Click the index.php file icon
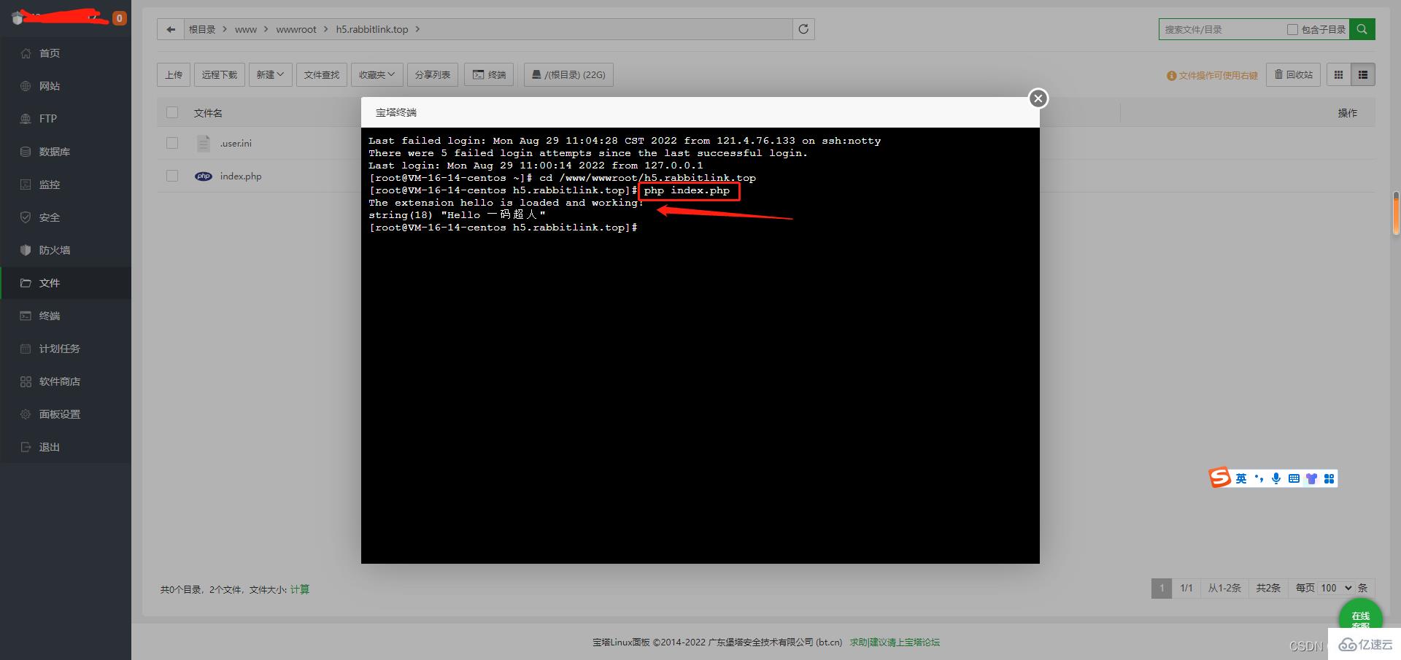Screen dimensions: 1401x660 pyautogui.click(x=204, y=176)
